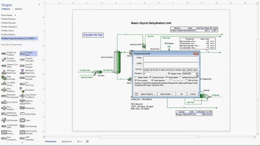Choose the Orifice Plate shape
Viewport: 260px width, 146px height.
[28, 114]
